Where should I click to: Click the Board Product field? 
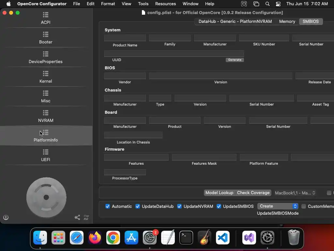(x=175, y=120)
